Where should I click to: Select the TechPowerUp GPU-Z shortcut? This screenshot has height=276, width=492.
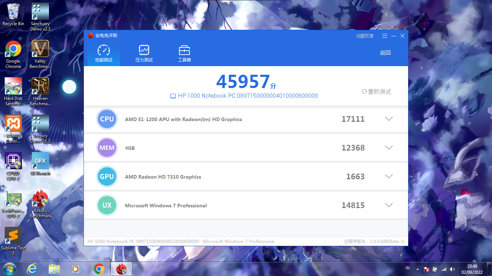pos(13,204)
